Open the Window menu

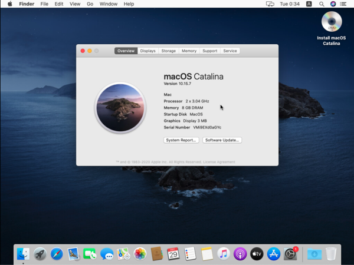tap(109, 4)
